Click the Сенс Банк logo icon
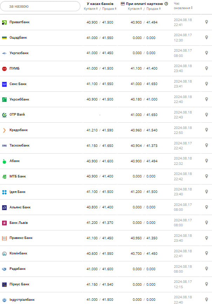212x305 pixels. tap(5, 84)
